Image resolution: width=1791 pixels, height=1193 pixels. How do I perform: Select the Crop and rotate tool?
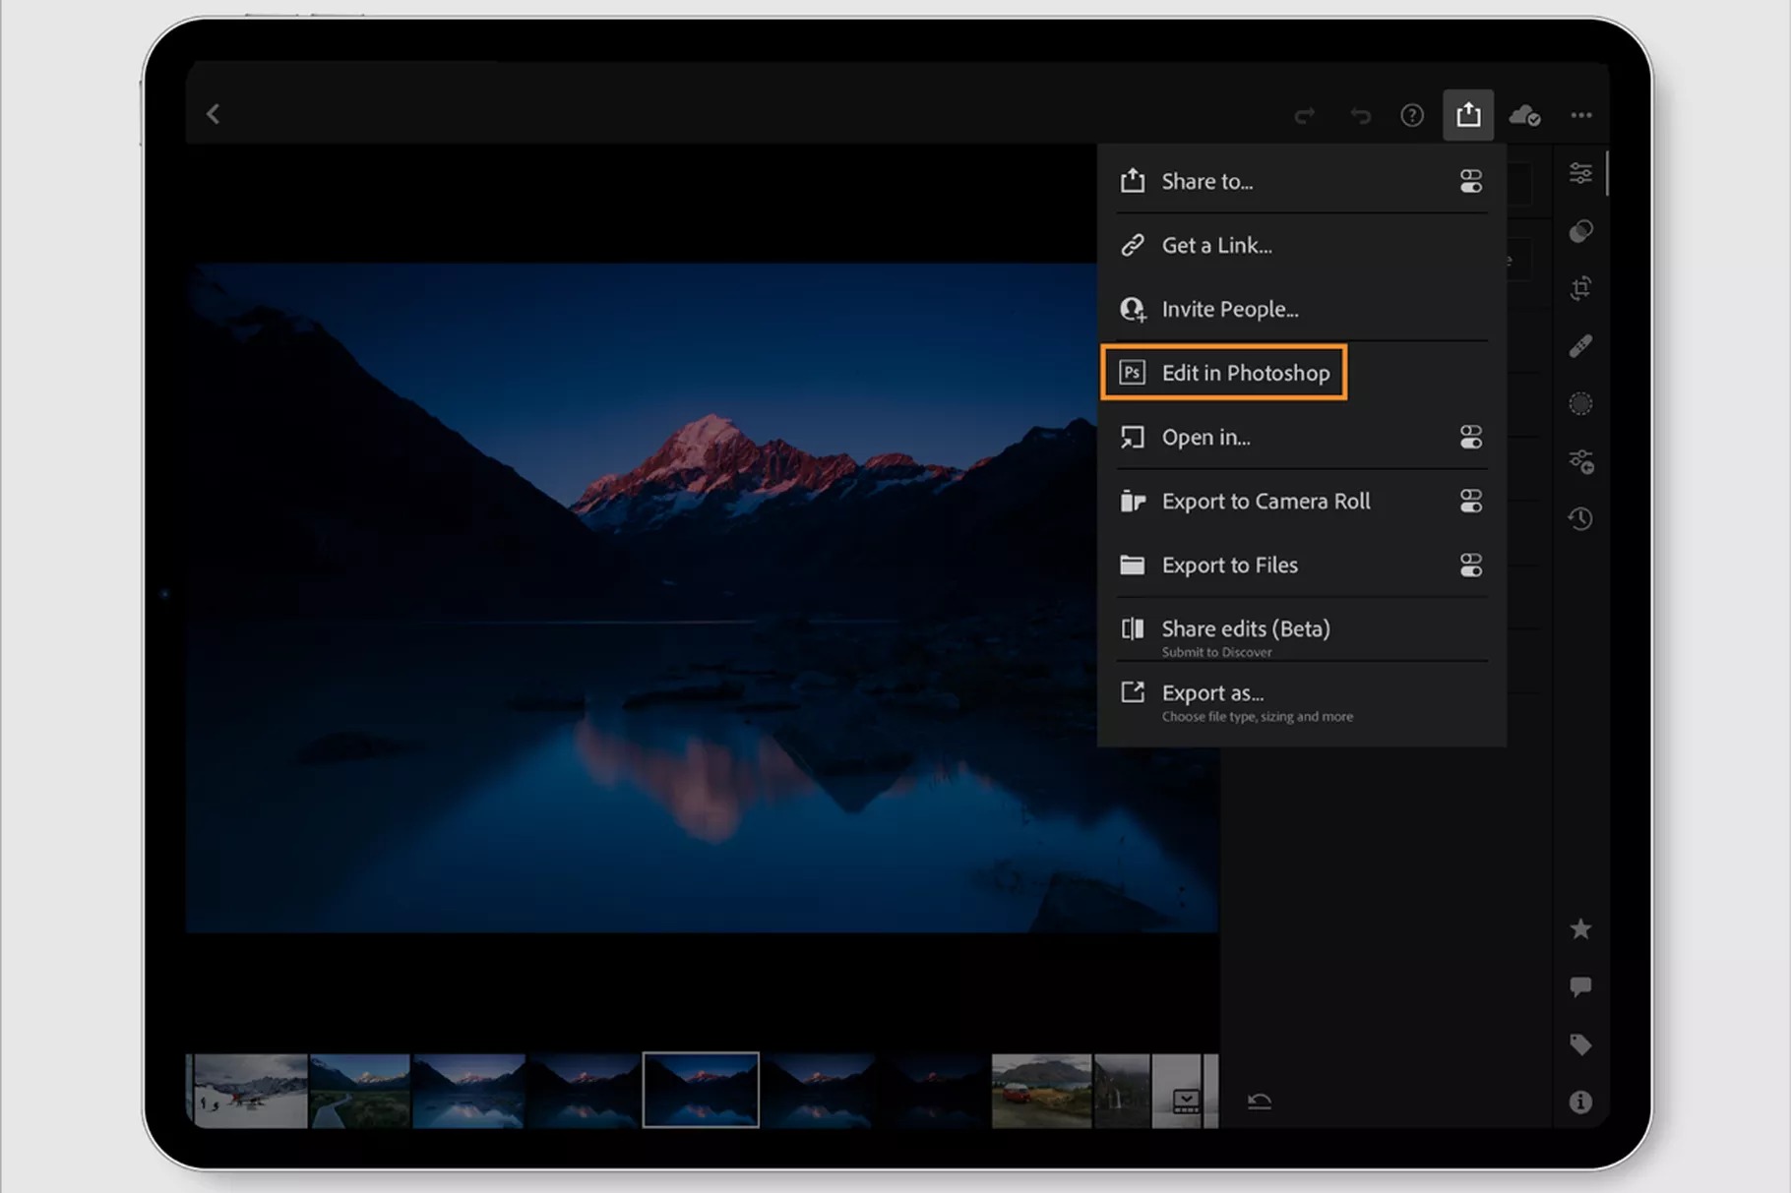point(1580,288)
